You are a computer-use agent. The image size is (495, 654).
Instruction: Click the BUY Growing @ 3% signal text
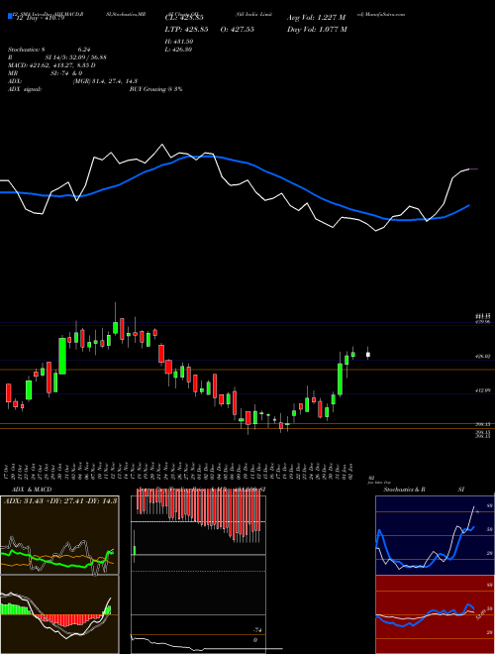pyautogui.click(x=155, y=89)
